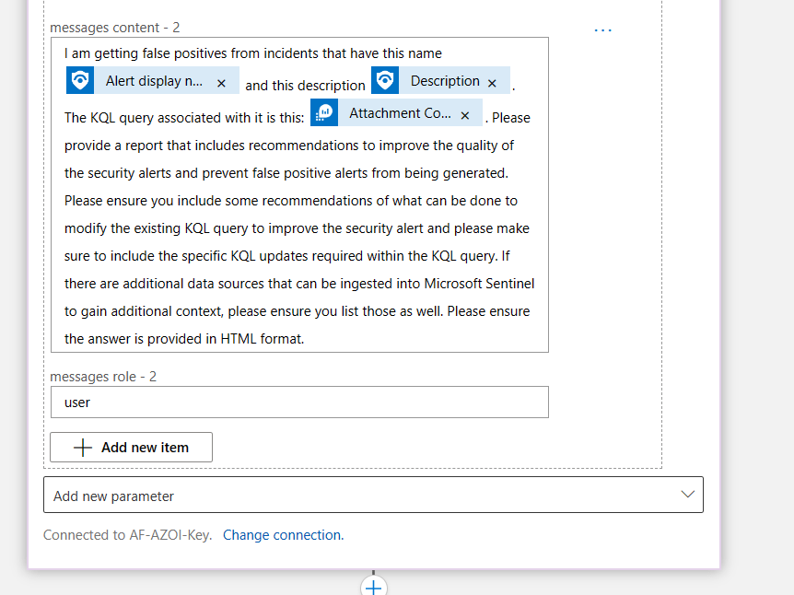Click the chevron arrow on Add new parameter
Image resolution: width=794 pixels, height=595 pixels.
(x=687, y=495)
